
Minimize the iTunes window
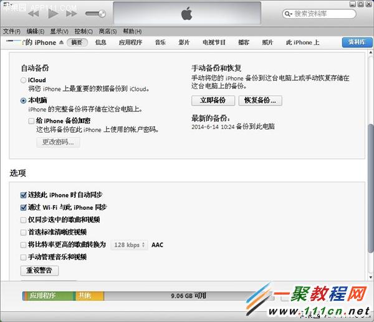pos(353,4)
